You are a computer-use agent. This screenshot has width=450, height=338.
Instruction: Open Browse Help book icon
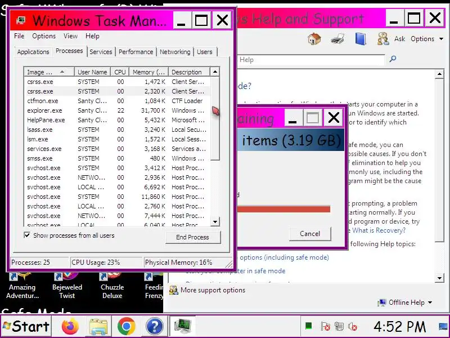click(x=361, y=39)
